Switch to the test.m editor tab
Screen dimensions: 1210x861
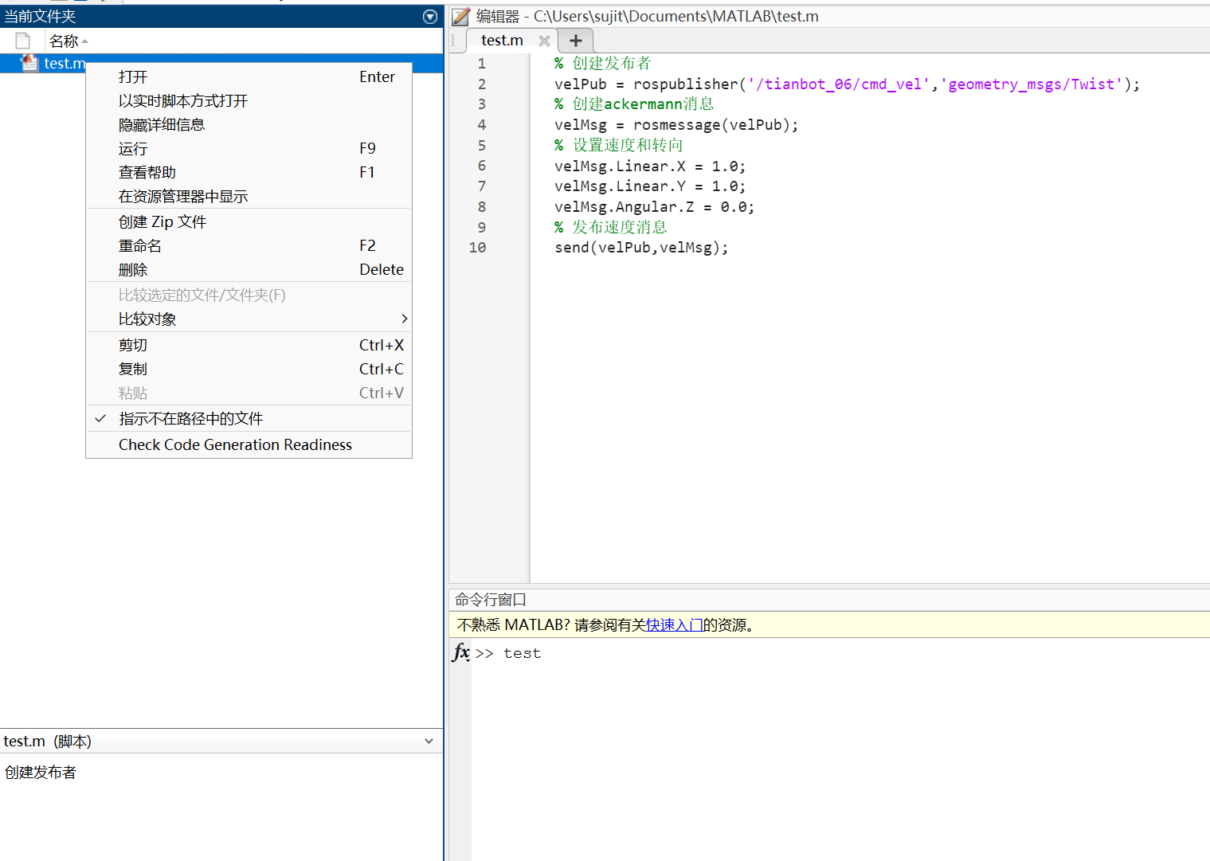pyautogui.click(x=503, y=41)
